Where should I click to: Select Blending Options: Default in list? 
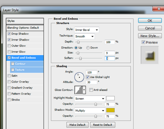25,28
